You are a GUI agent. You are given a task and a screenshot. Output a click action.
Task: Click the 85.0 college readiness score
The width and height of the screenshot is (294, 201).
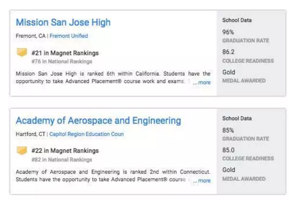click(x=229, y=150)
